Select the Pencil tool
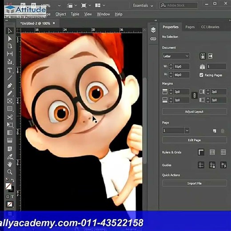 (x=10, y=93)
